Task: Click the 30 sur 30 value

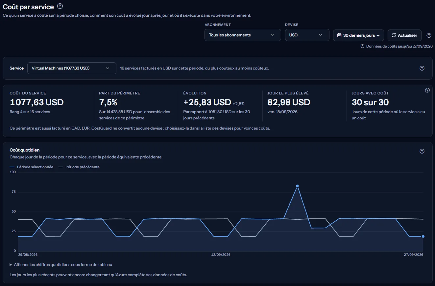Action: point(370,102)
